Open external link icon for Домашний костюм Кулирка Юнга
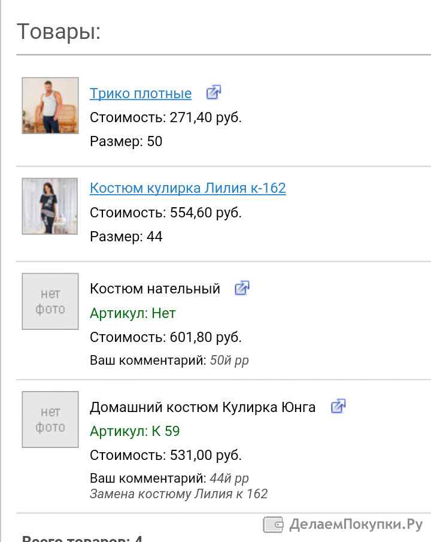The width and height of the screenshot is (431, 542). point(338,406)
